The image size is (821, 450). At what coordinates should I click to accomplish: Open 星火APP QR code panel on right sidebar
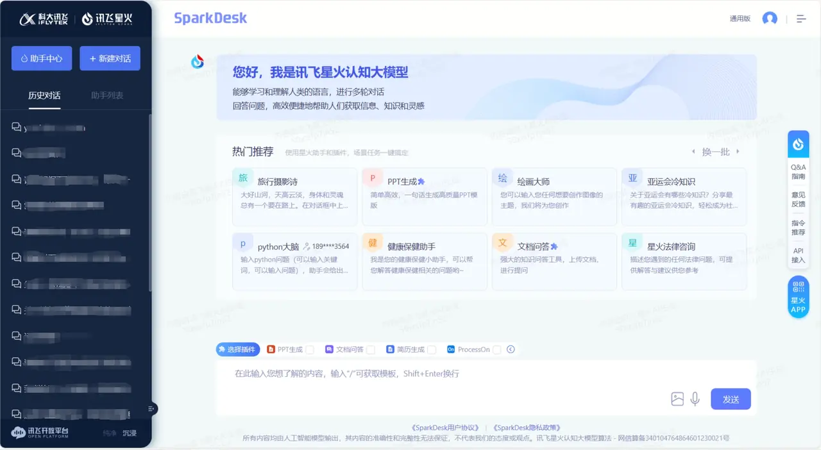[798, 296]
